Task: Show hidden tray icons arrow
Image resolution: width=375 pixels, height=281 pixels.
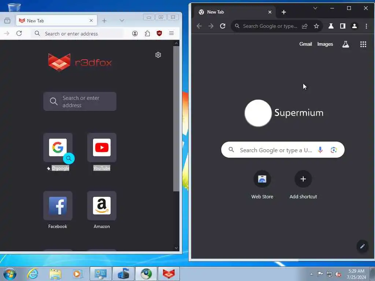Action: 311,274
